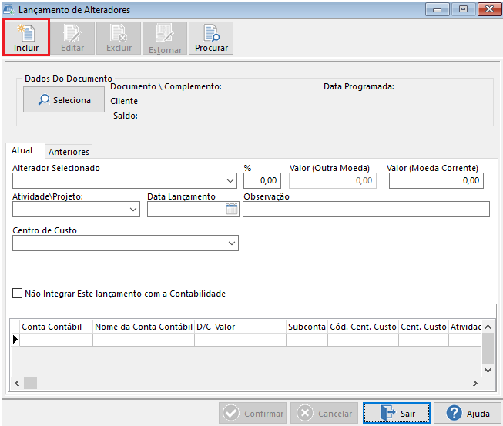Select the current grid row indicator arrow

point(15,340)
